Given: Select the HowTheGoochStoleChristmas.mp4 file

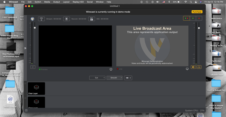Looking at the screenshot, I should click(x=11, y=50).
